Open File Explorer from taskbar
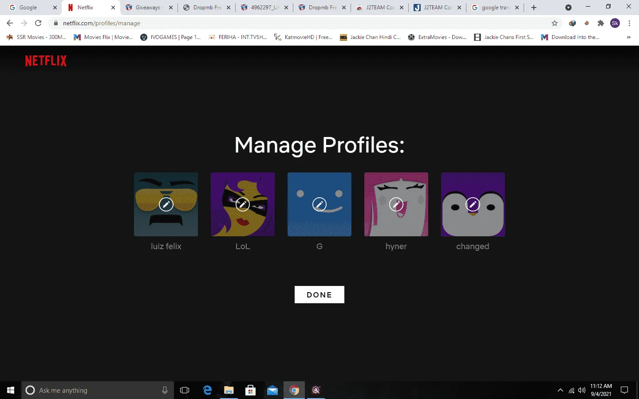639x399 pixels. click(229, 390)
